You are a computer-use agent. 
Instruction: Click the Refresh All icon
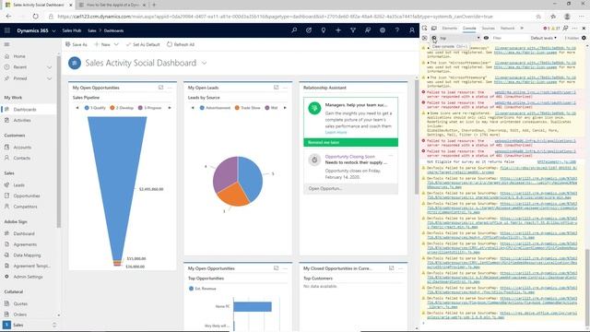170,44
